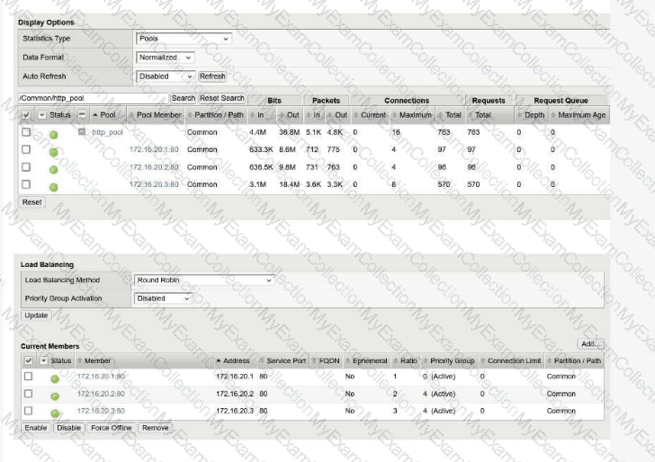Open the Data Format dropdown

tap(166, 58)
